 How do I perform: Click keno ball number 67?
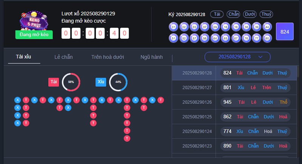point(236,38)
